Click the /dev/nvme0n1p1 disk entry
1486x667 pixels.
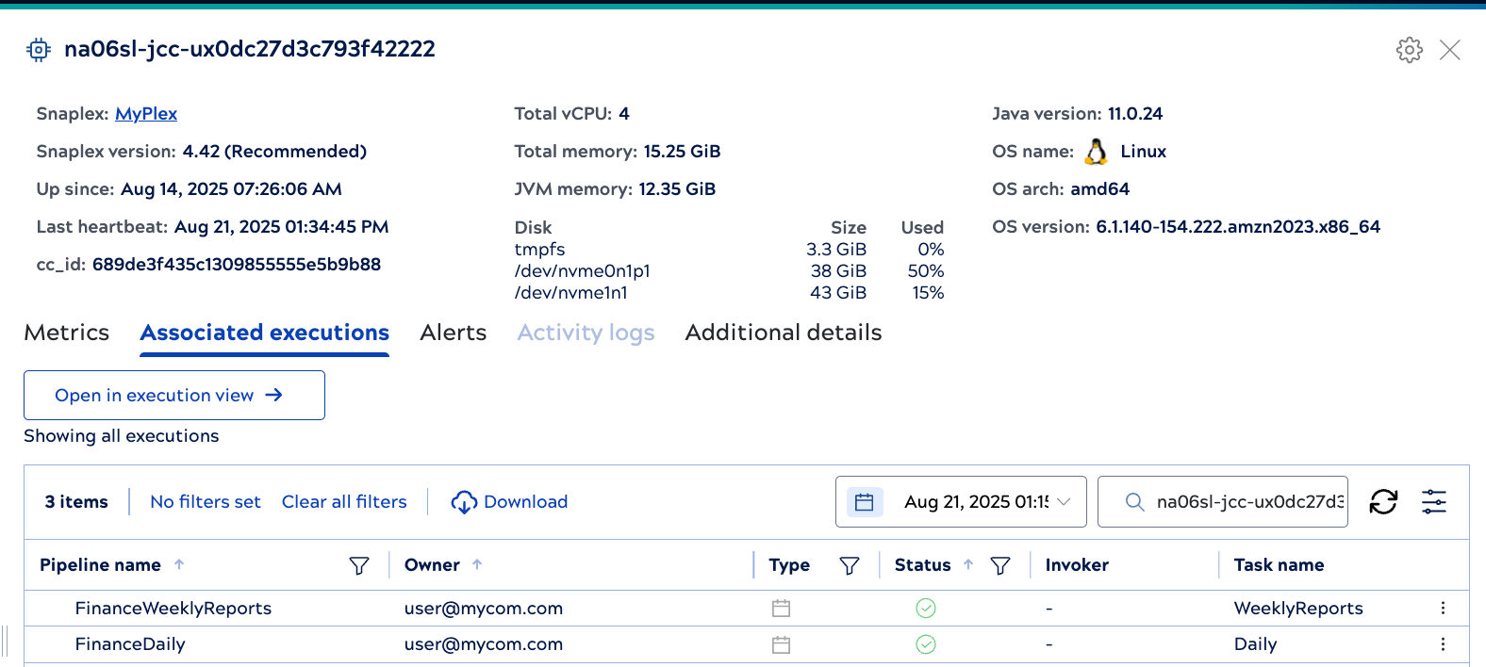583,271
